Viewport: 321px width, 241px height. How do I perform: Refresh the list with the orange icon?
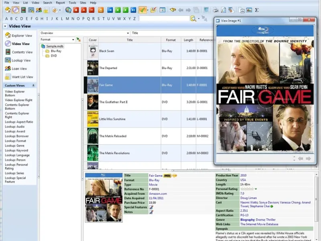tap(101, 10)
